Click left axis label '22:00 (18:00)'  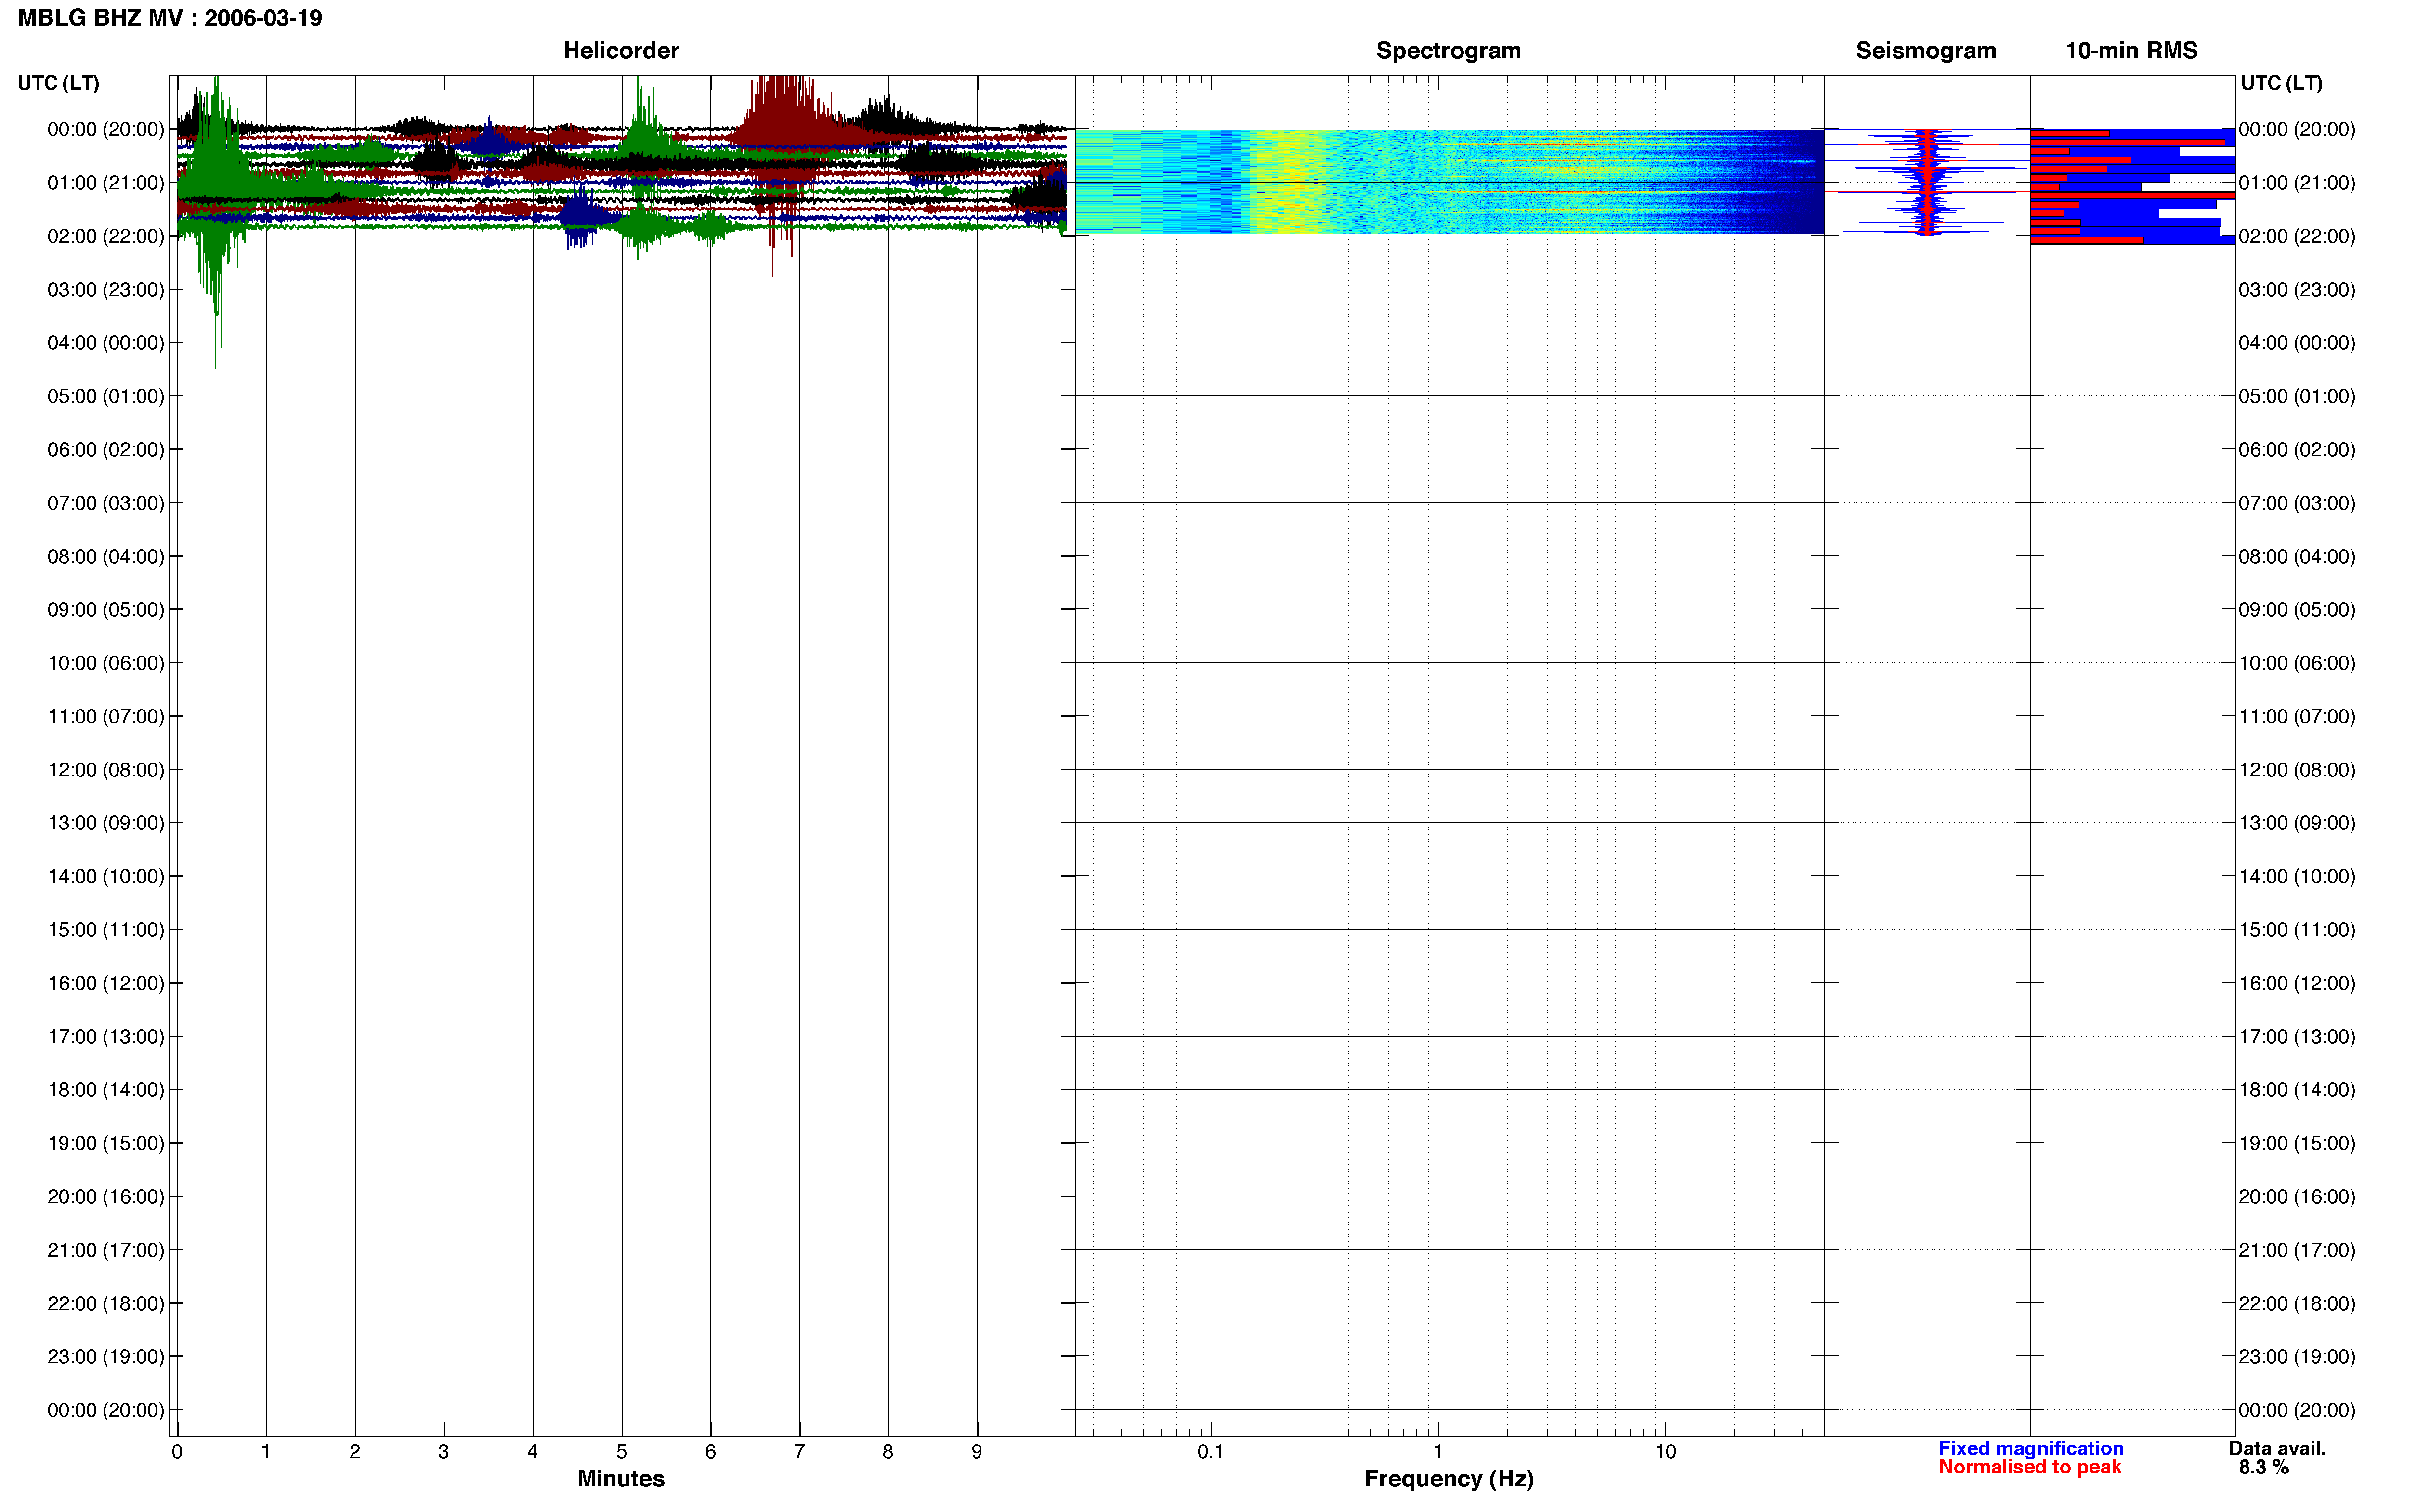click(106, 1304)
